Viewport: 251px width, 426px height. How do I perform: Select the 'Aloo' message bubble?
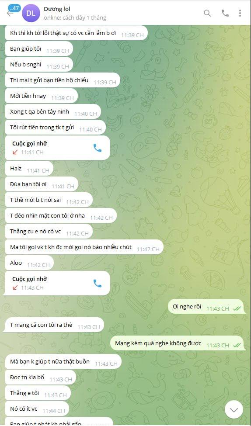point(29,263)
